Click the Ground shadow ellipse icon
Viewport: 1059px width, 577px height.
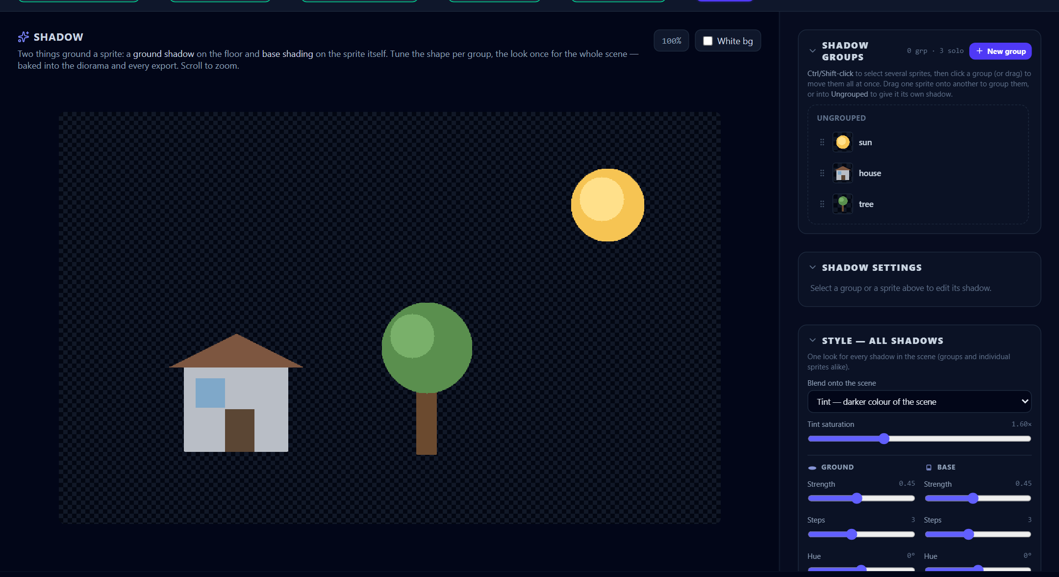pyautogui.click(x=812, y=468)
